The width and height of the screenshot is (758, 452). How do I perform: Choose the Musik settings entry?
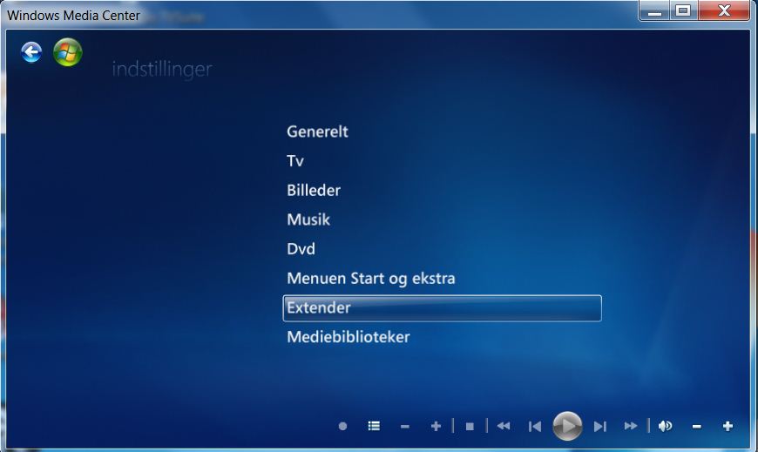(x=308, y=219)
